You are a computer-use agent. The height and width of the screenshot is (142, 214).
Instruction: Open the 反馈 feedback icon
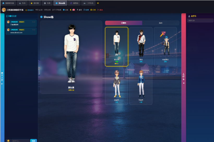(86, 10)
